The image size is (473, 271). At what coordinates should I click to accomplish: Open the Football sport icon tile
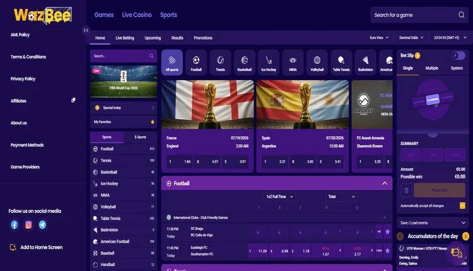196,62
